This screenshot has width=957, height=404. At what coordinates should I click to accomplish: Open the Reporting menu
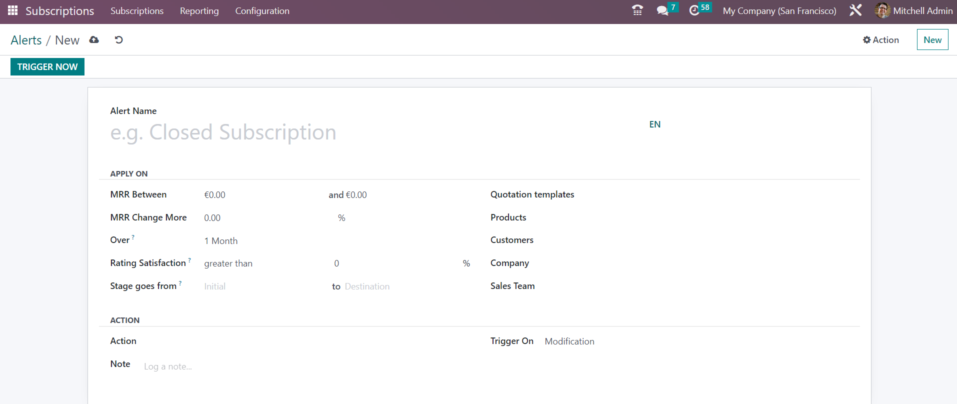click(x=199, y=11)
